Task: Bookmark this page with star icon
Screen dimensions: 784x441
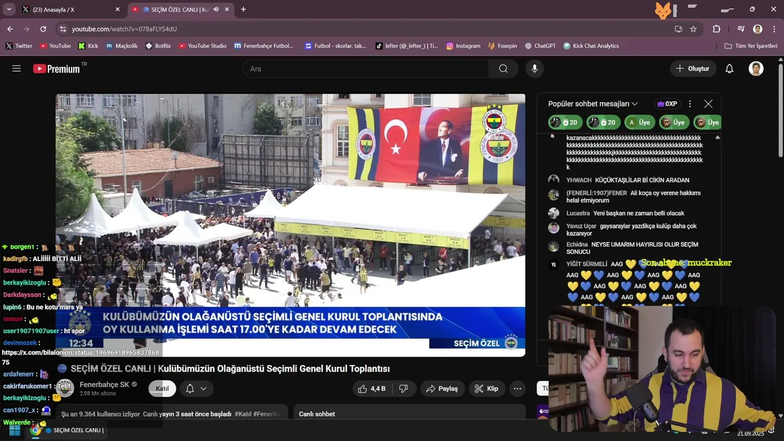Action: pos(693,29)
